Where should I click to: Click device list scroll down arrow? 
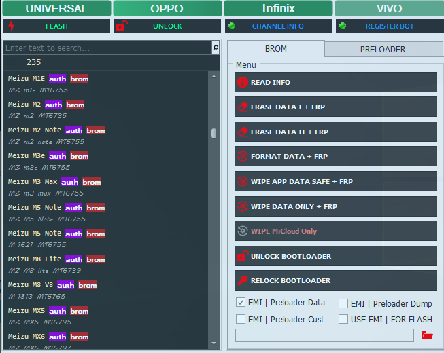click(x=214, y=343)
